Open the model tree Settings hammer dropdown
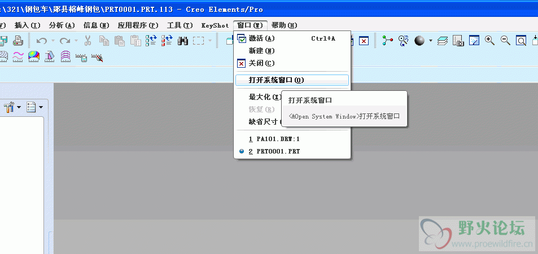 coord(12,107)
